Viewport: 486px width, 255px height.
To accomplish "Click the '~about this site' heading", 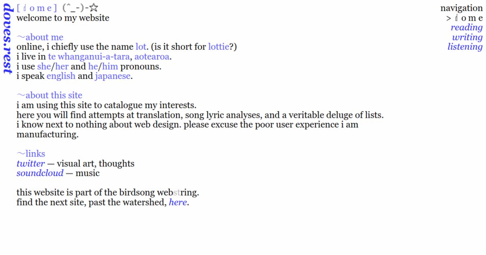I will [49, 96].
